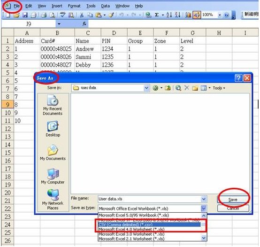Open My Recent Documents in places bar
The image size is (260, 247).
pos(53,105)
